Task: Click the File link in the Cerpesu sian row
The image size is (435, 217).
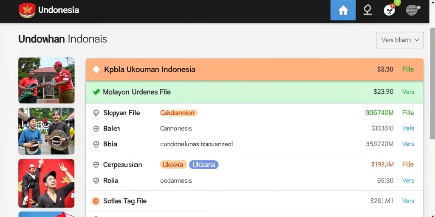Action: click(x=408, y=164)
